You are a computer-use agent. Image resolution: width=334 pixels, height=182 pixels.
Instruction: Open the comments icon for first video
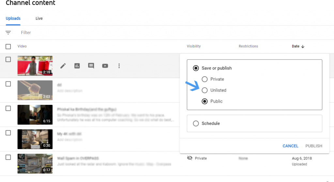[91, 66]
